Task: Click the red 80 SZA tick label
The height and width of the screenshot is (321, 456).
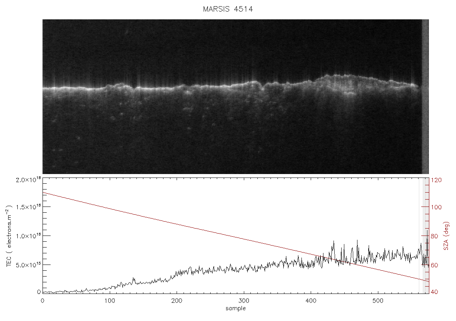Action: (x=435, y=236)
